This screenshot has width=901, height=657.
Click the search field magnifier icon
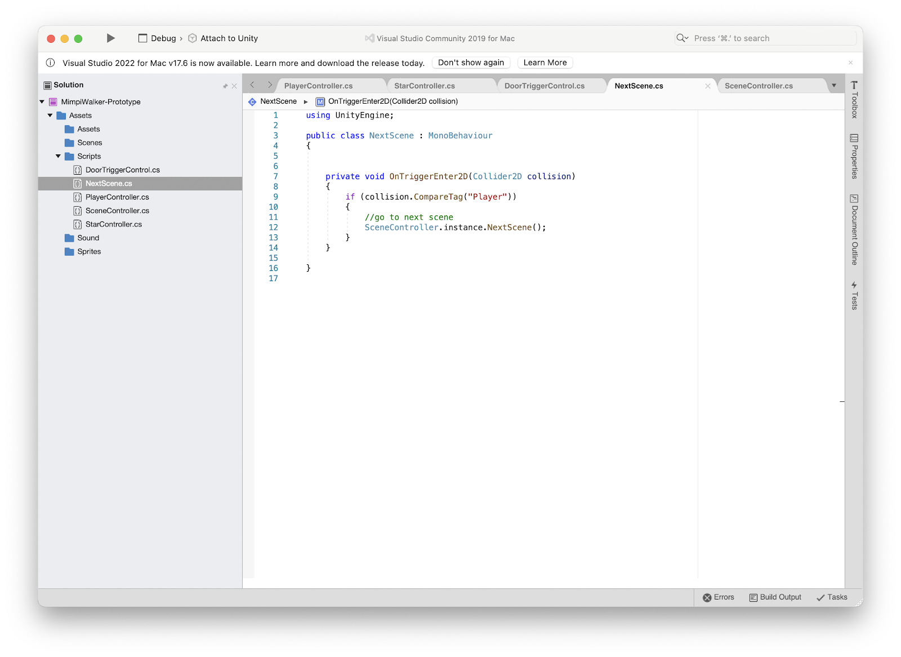click(x=682, y=38)
